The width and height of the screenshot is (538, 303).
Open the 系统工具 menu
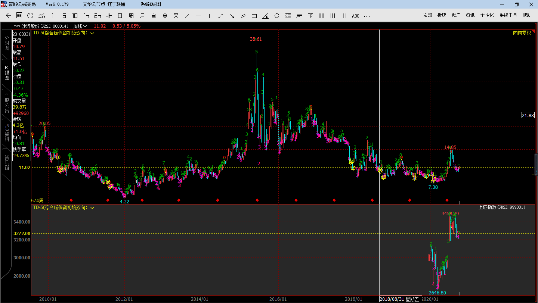[x=508, y=15]
